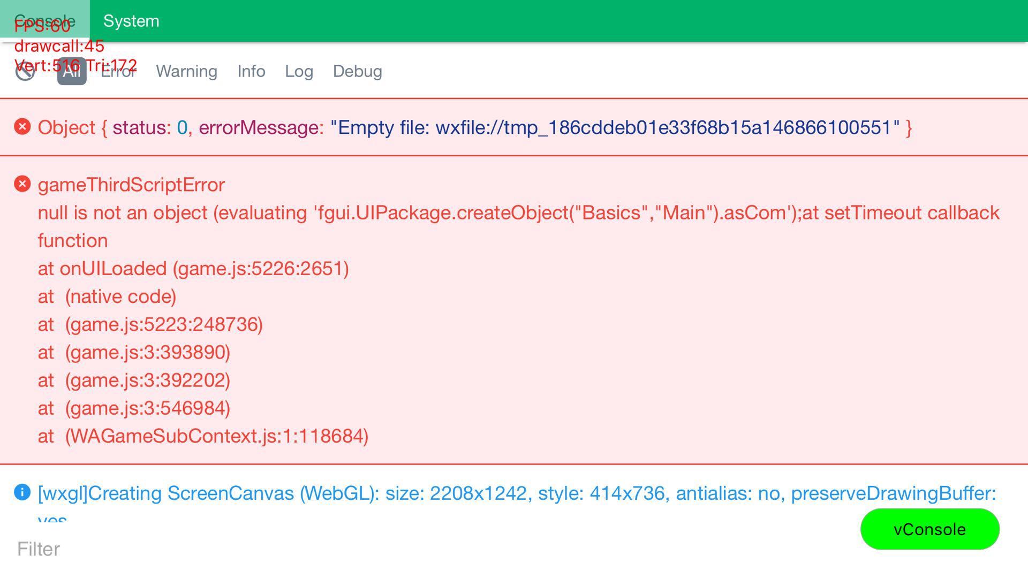
Task: Click the gameThirdScriptError title line
Action: coord(131,185)
